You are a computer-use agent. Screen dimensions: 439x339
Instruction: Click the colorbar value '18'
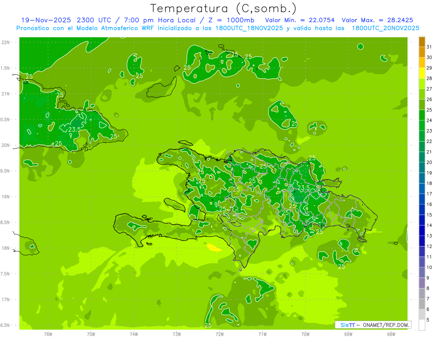click(x=429, y=184)
